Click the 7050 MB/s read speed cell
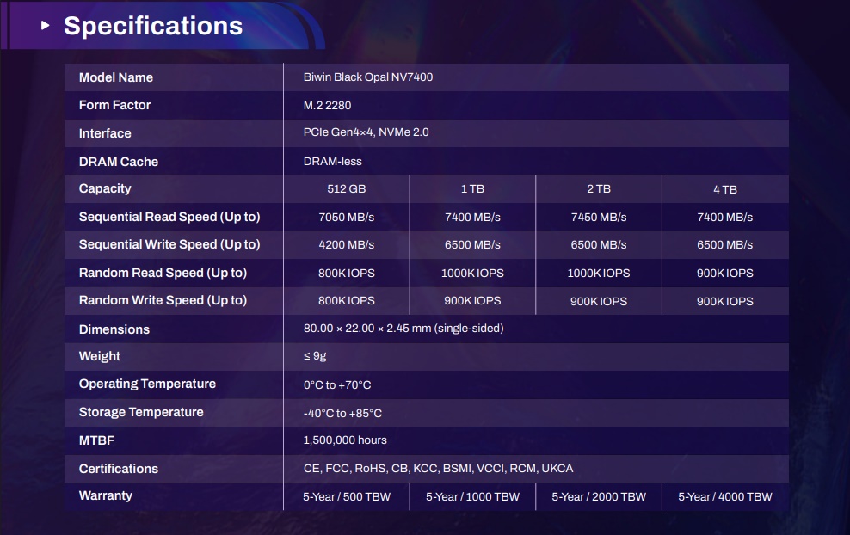Screen dimensions: 850x535 [347, 217]
